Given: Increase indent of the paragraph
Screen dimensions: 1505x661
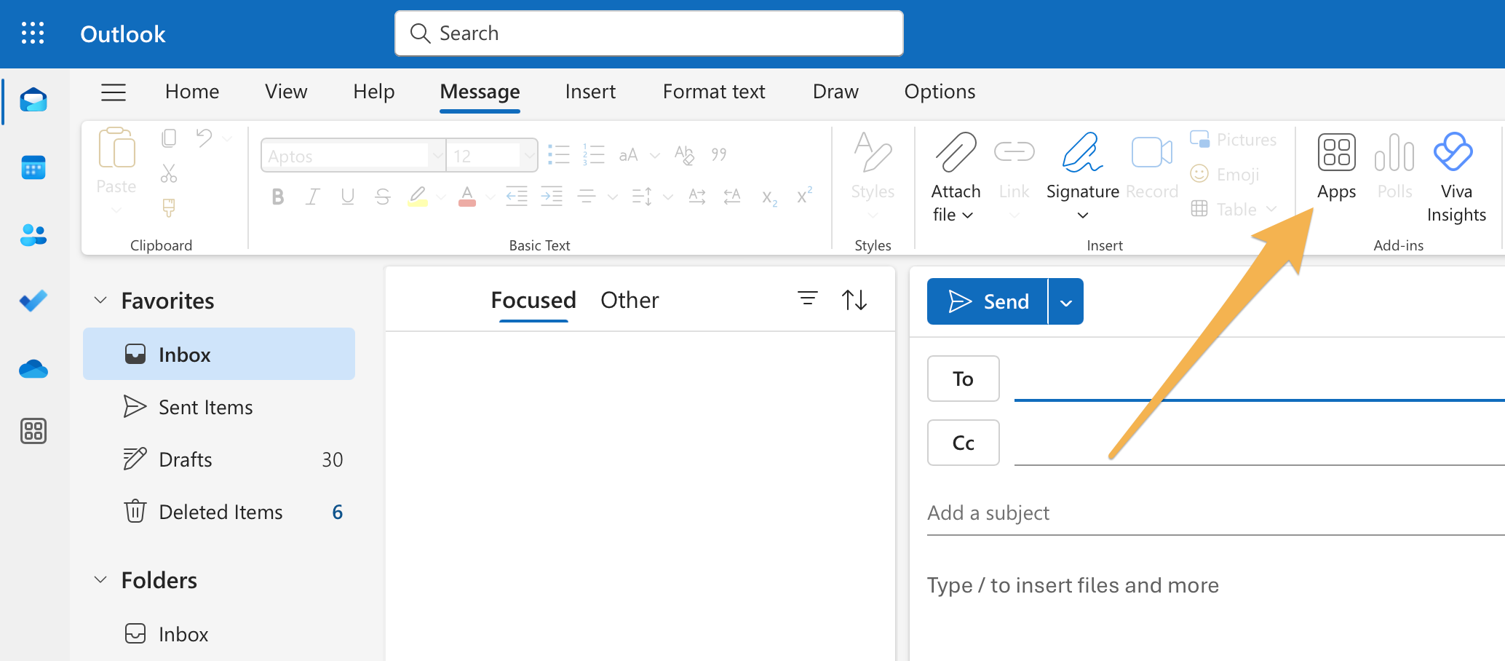Looking at the screenshot, I should point(552,196).
